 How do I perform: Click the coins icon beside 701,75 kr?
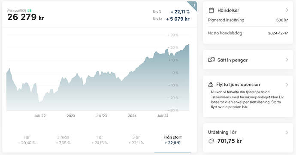pos(211,141)
